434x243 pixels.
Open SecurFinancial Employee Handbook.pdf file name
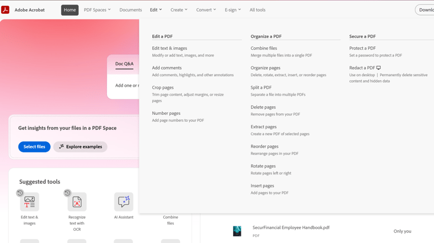(291, 227)
